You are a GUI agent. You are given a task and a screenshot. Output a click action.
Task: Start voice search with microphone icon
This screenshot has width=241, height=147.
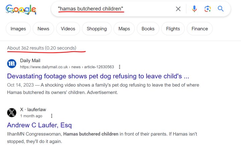[194, 9]
